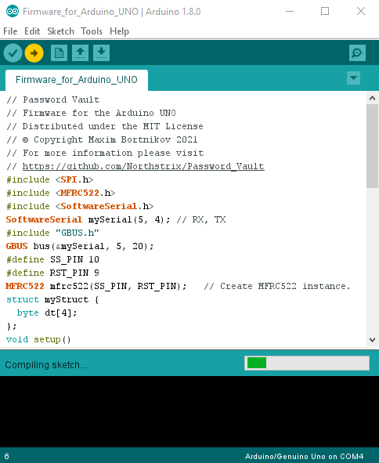Viewport: 379px width, 463px height.
Task: Click the editor scrollbar up arrow
Action: coord(372,99)
